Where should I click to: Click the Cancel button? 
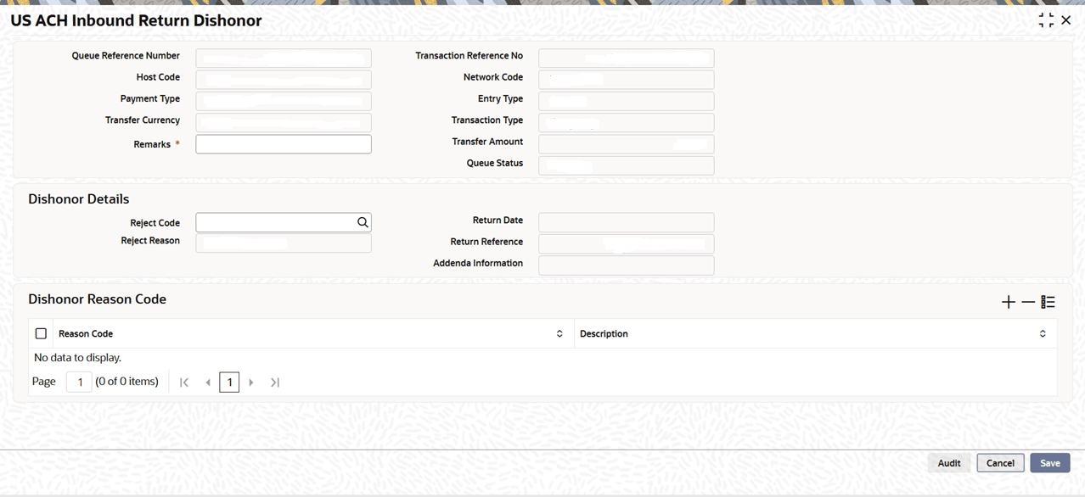[x=1000, y=463]
